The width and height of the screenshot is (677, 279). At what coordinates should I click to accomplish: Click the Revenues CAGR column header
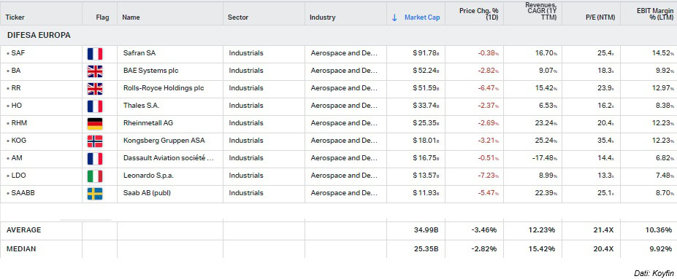[x=540, y=11]
